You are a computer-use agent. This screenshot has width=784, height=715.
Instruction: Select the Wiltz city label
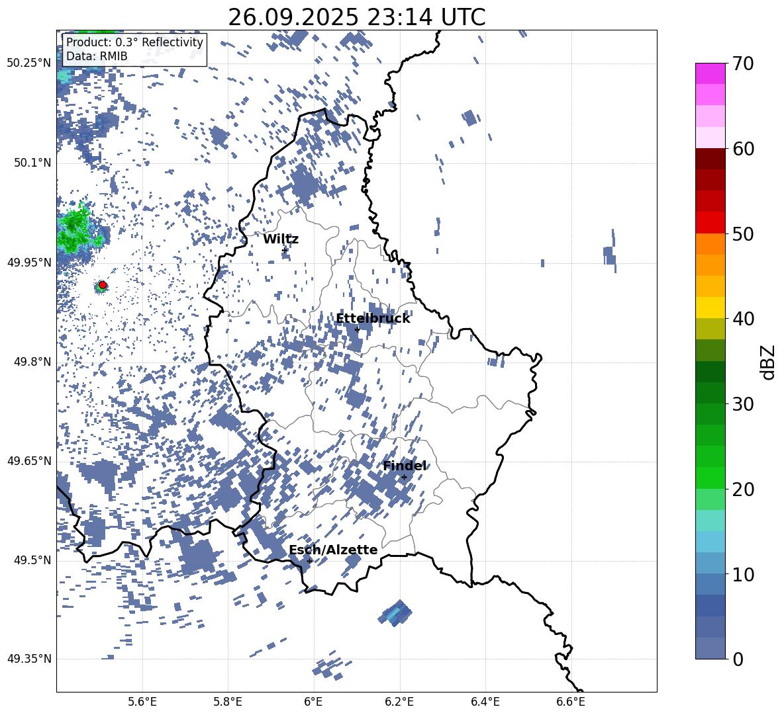click(x=281, y=239)
